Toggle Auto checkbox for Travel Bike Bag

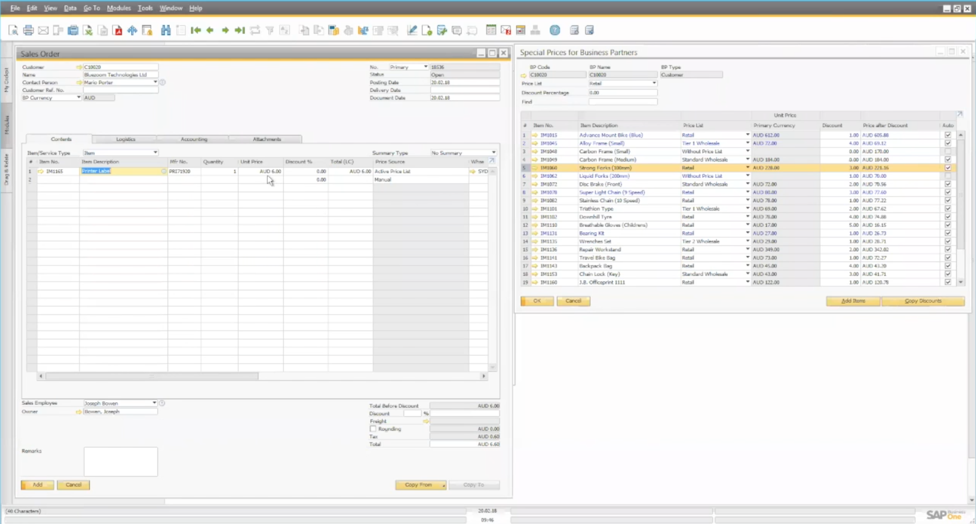click(948, 258)
